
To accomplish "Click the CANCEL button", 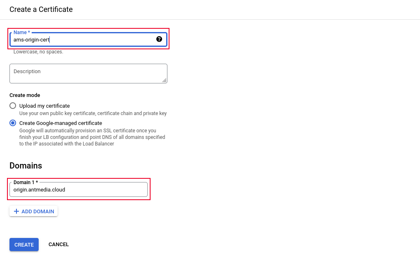I will coord(59,245).
